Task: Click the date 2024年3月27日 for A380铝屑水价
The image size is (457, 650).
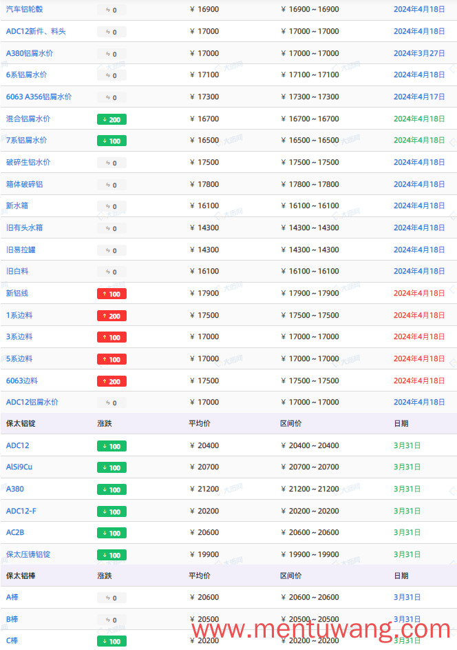Action: point(419,53)
